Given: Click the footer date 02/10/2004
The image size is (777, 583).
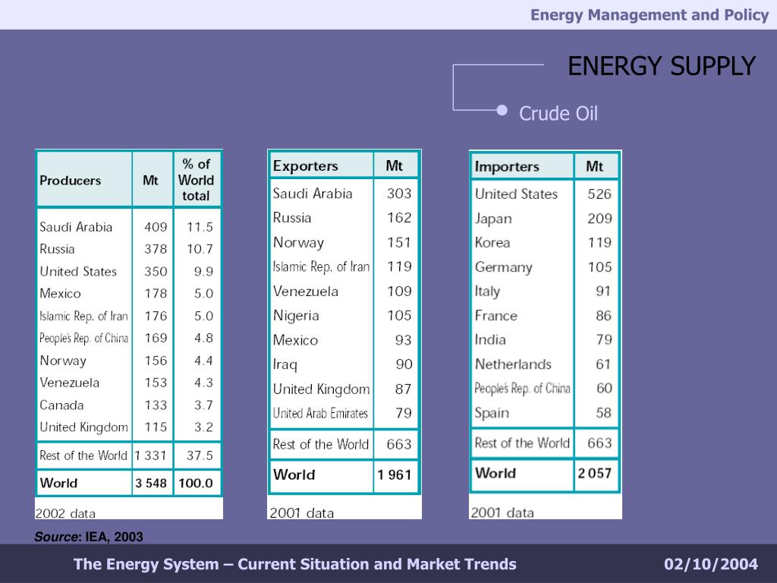Looking at the screenshot, I should [x=711, y=564].
